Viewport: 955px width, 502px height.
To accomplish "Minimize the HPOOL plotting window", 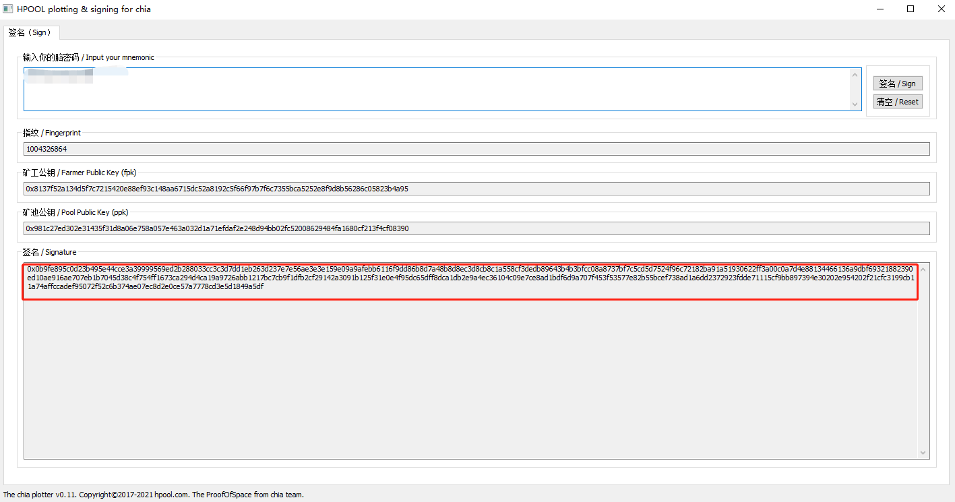I will point(880,9).
